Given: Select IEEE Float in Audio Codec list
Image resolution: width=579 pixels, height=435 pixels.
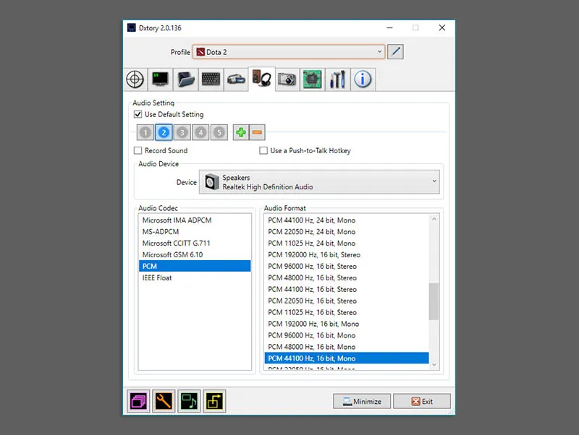Looking at the screenshot, I should tap(158, 278).
